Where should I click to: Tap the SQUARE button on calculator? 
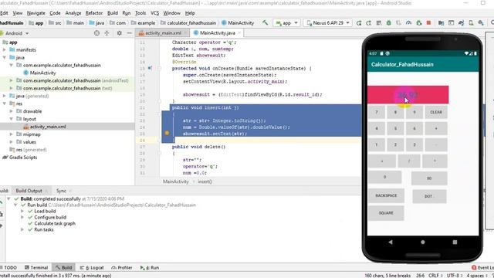[x=386, y=213]
